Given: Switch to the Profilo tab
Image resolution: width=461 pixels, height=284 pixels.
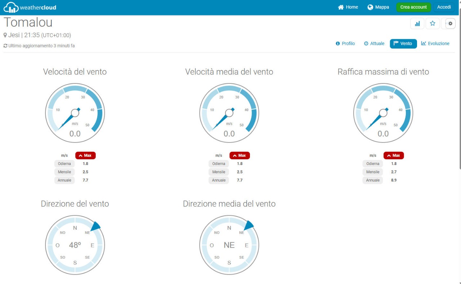Looking at the screenshot, I should (345, 43).
